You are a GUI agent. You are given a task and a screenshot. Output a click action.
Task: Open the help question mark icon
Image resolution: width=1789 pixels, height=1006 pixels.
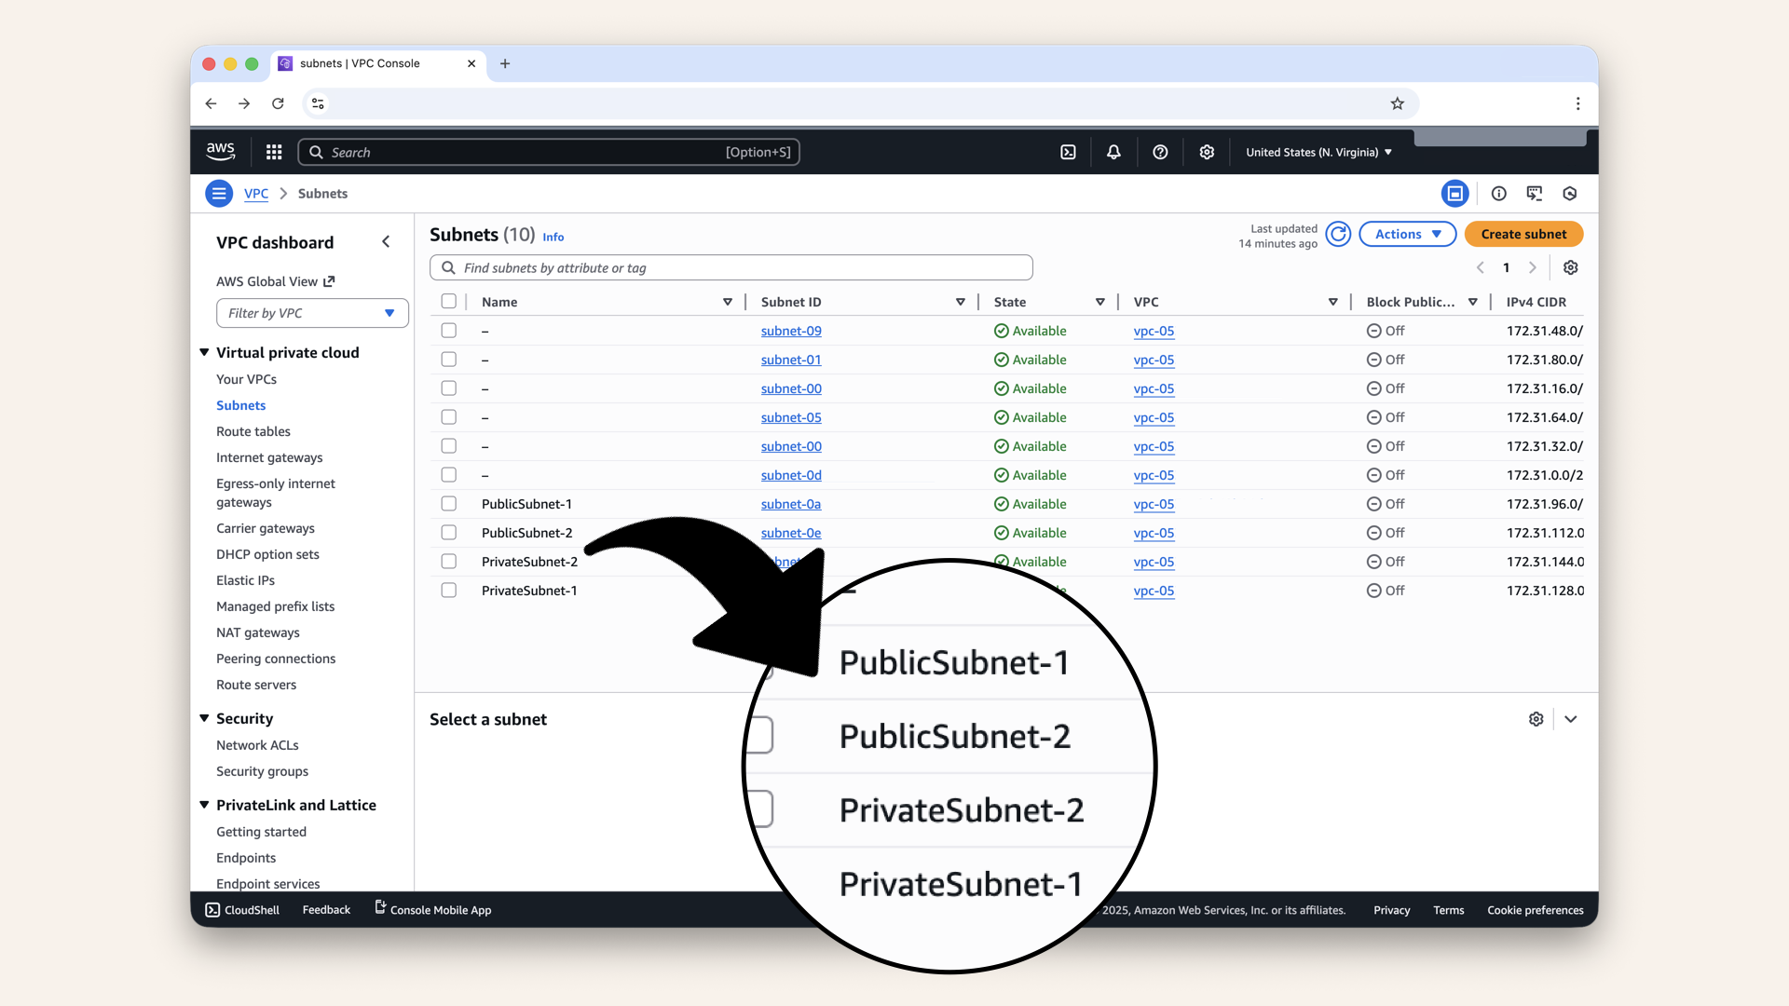tap(1160, 152)
